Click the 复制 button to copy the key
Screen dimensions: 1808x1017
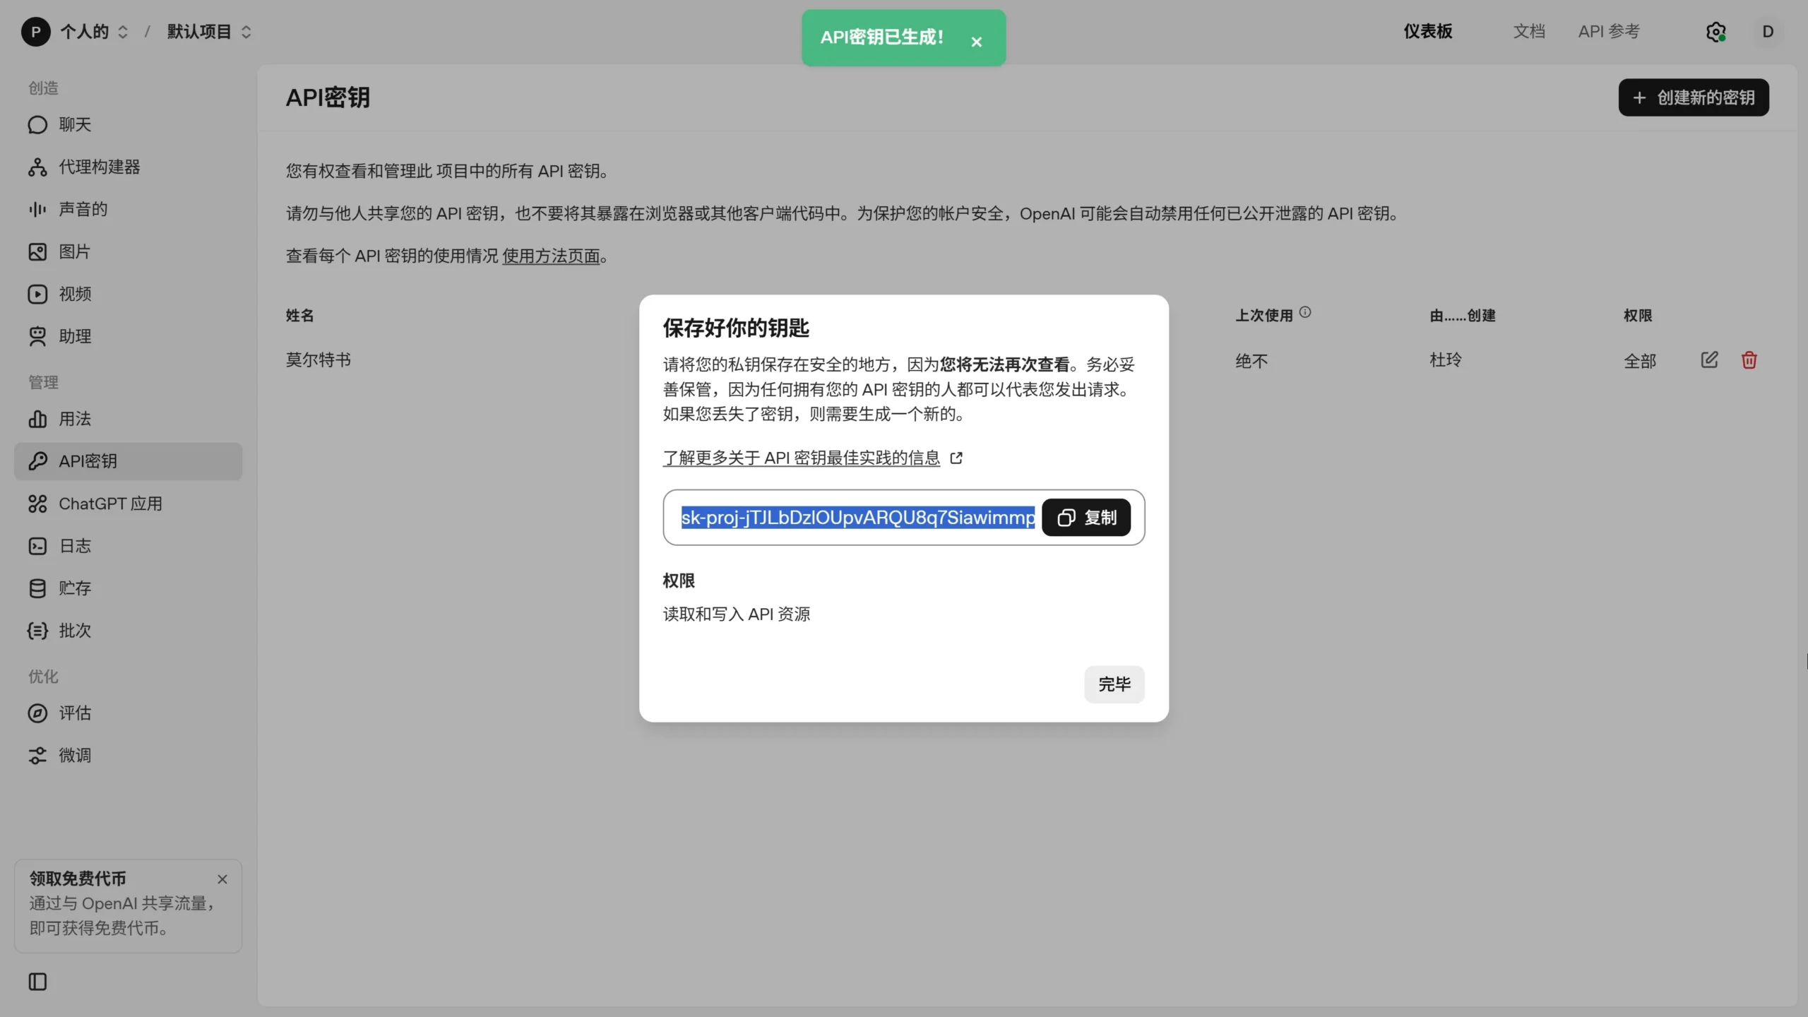[1086, 518]
